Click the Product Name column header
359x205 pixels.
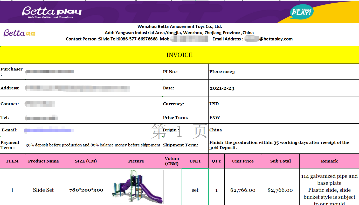tap(43, 161)
